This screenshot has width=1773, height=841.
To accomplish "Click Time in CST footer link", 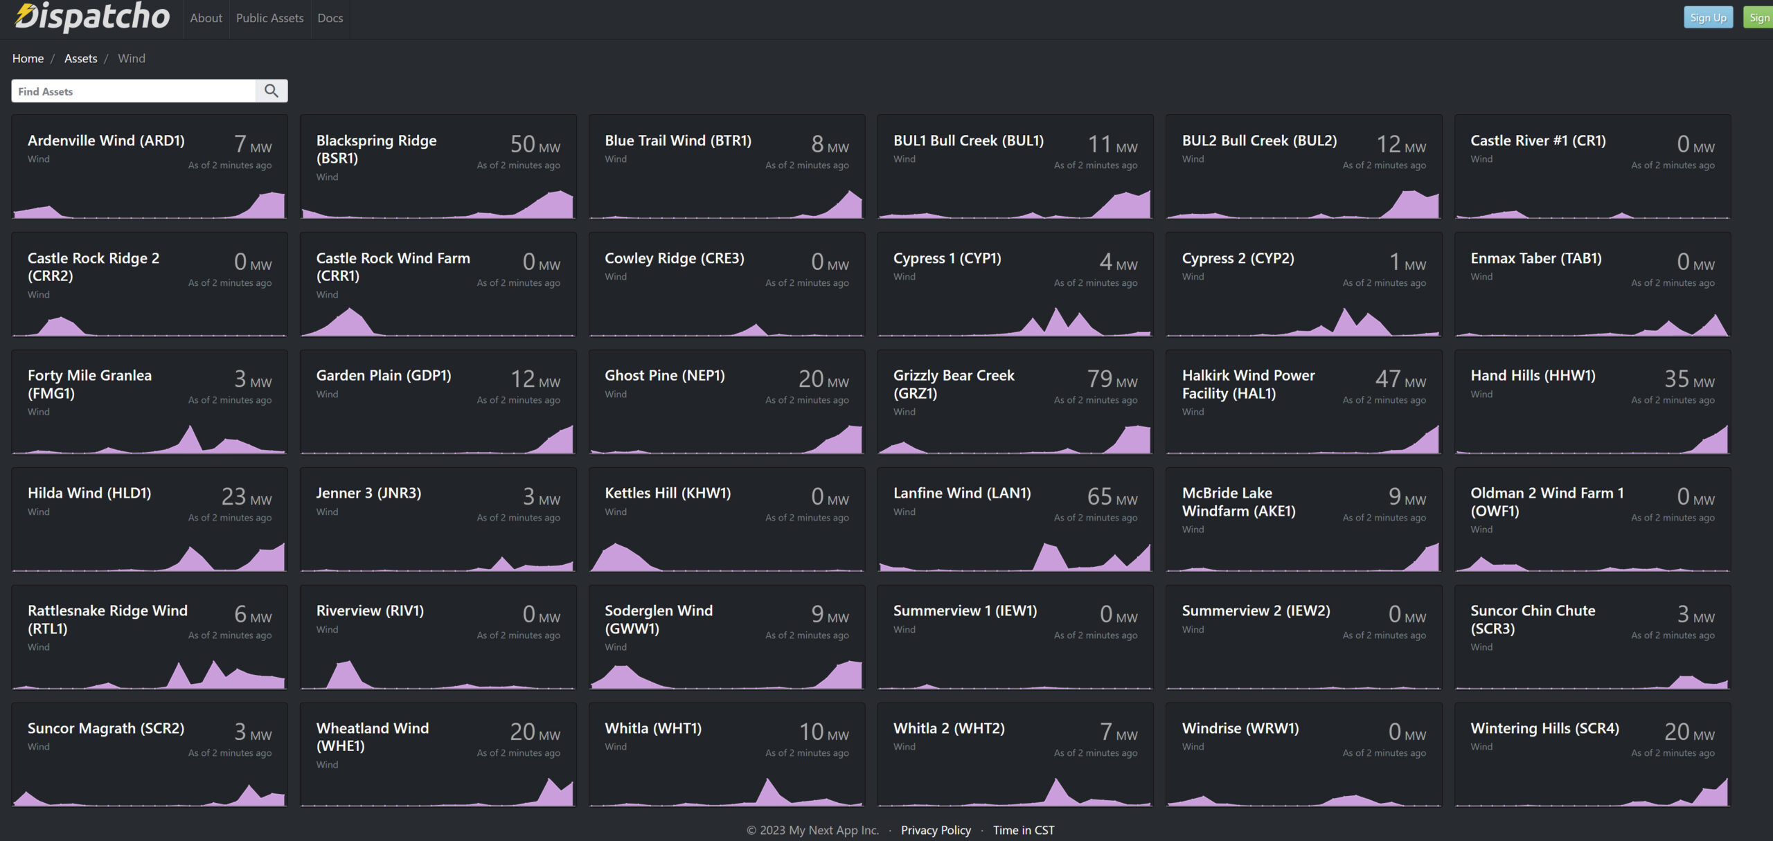I will (x=1023, y=830).
